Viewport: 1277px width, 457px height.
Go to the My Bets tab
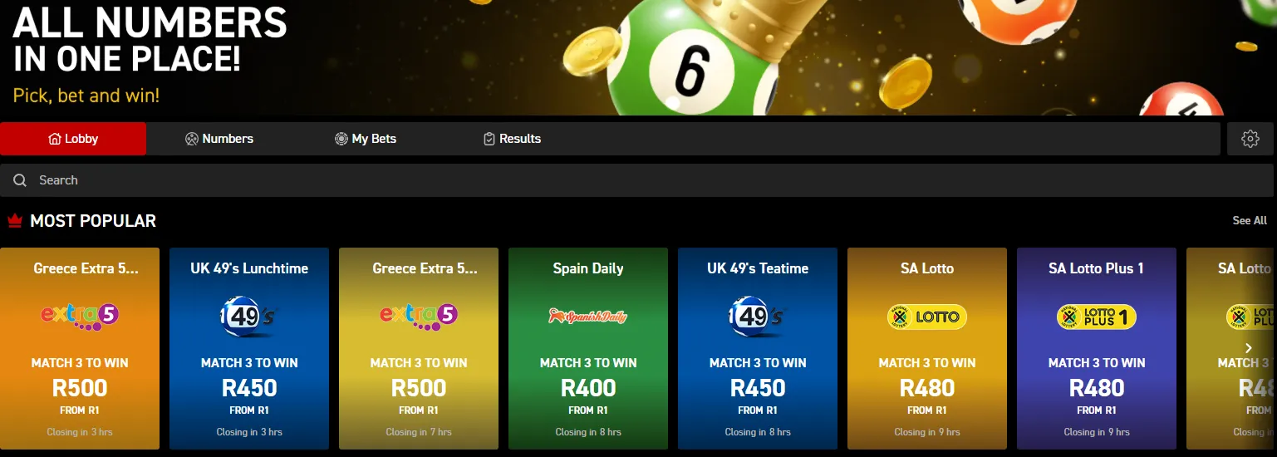click(x=366, y=139)
